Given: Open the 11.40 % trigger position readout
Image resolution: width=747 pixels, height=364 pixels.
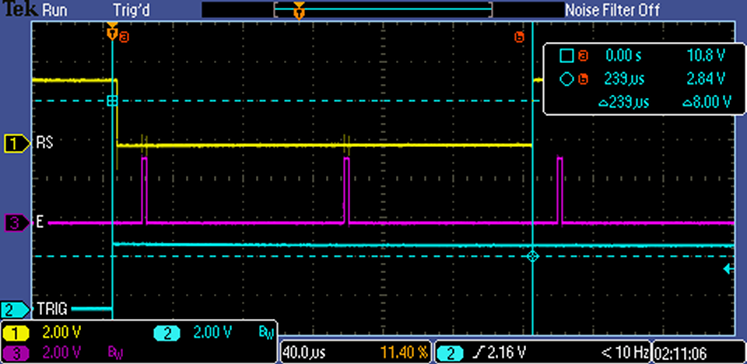Looking at the screenshot, I should coord(402,353).
